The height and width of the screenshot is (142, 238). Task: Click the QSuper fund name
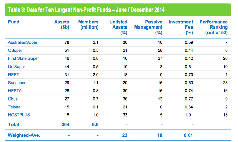16,50
